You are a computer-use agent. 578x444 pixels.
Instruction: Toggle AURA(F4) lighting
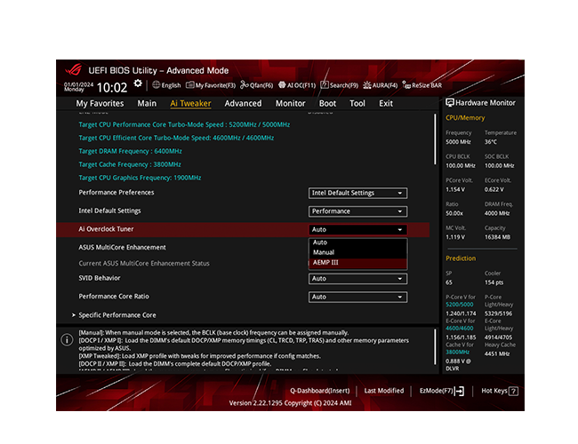click(380, 85)
